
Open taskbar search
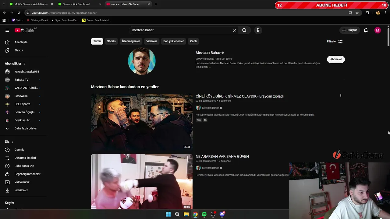177,214
